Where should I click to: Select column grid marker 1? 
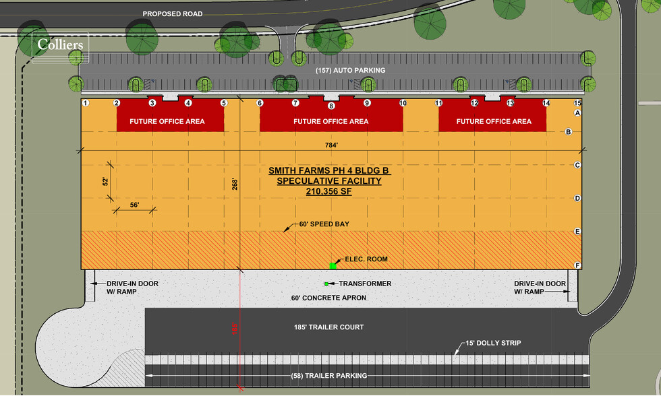click(x=86, y=103)
